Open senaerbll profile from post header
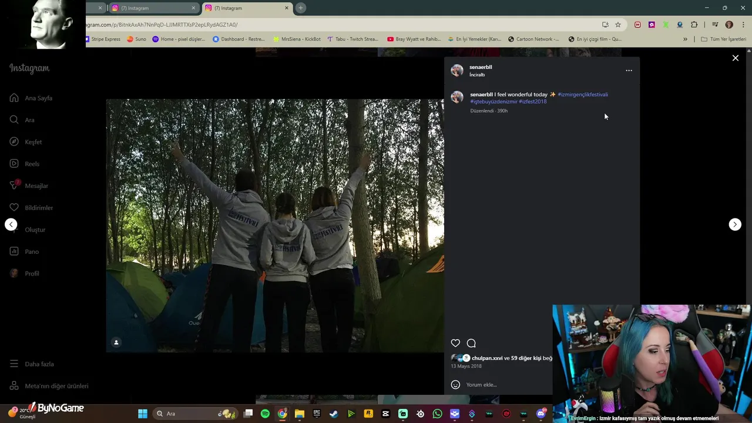 pyautogui.click(x=481, y=67)
